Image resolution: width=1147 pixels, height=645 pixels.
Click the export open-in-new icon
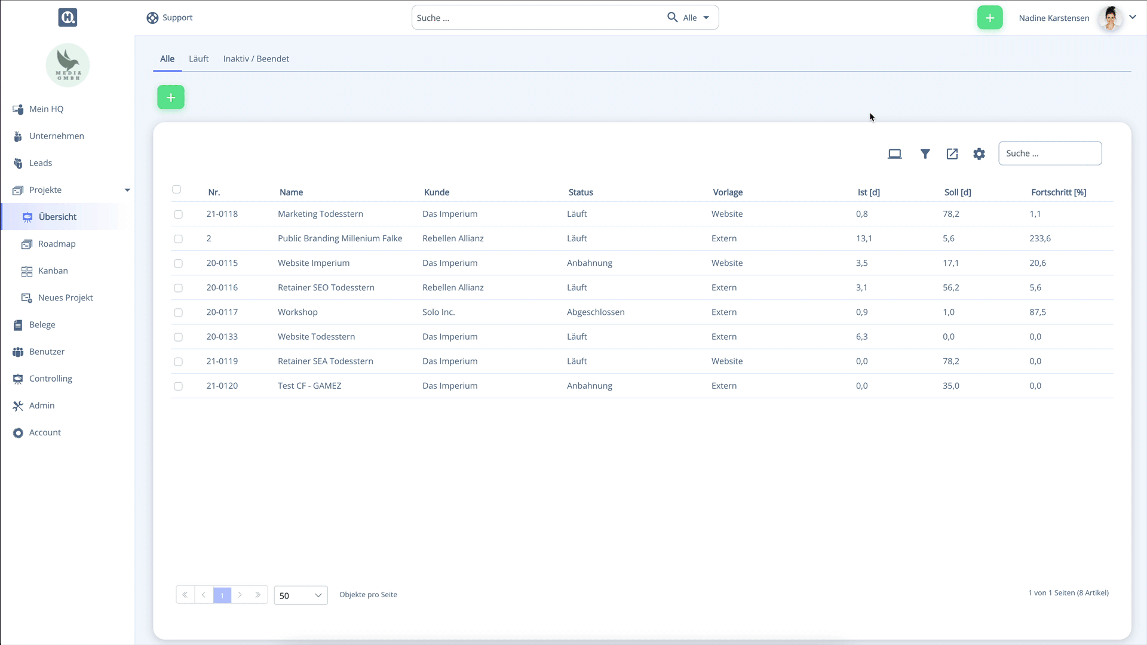tap(952, 154)
